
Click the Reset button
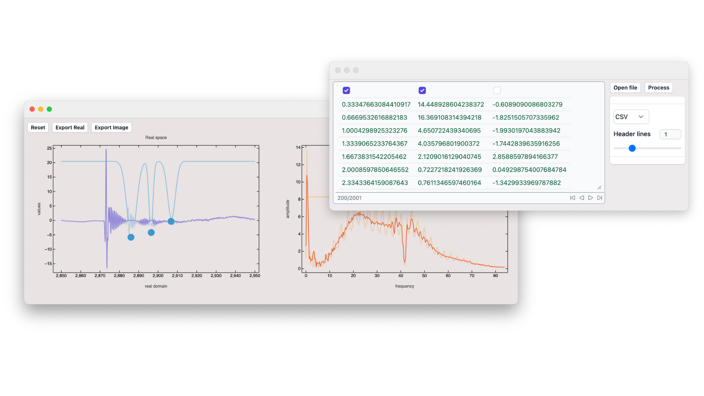coord(38,128)
